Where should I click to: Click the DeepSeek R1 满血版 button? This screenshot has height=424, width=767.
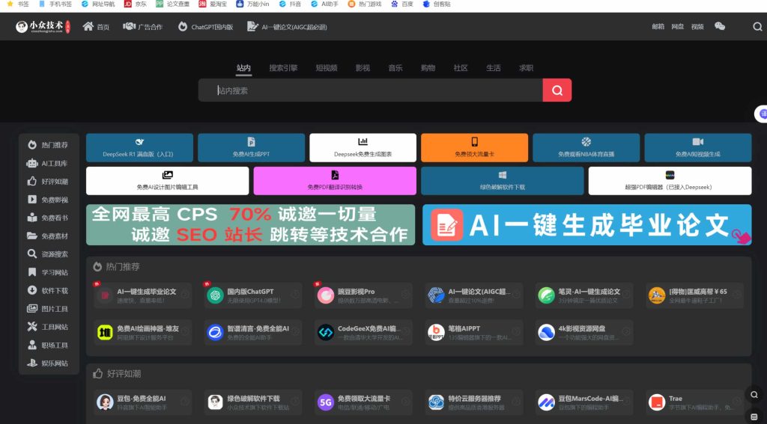coord(139,147)
